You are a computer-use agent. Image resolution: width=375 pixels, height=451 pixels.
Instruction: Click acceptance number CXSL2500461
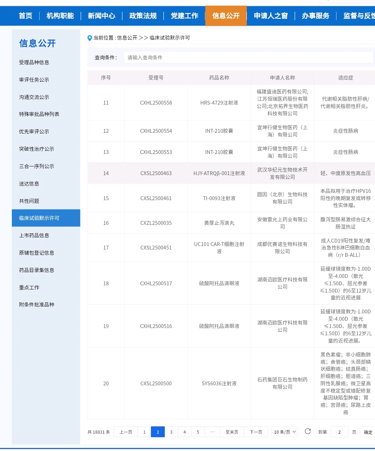156,198
